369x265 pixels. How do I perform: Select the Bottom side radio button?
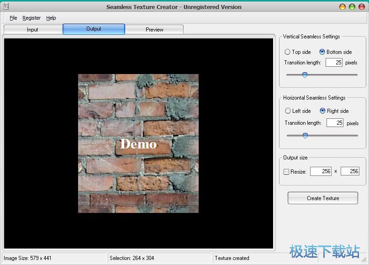322,52
